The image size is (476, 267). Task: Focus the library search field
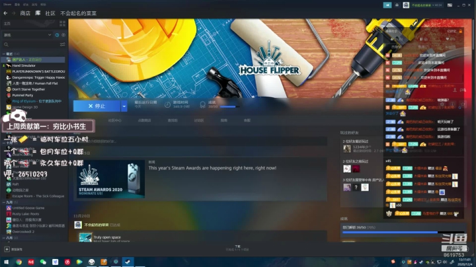coord(30,44)
